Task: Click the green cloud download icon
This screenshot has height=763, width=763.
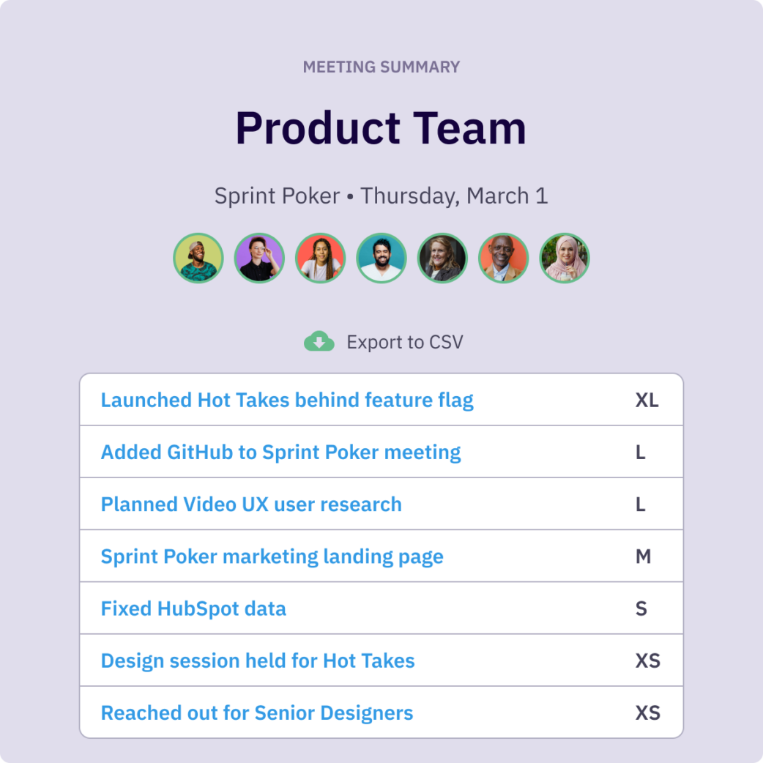Action: [319, 341]
